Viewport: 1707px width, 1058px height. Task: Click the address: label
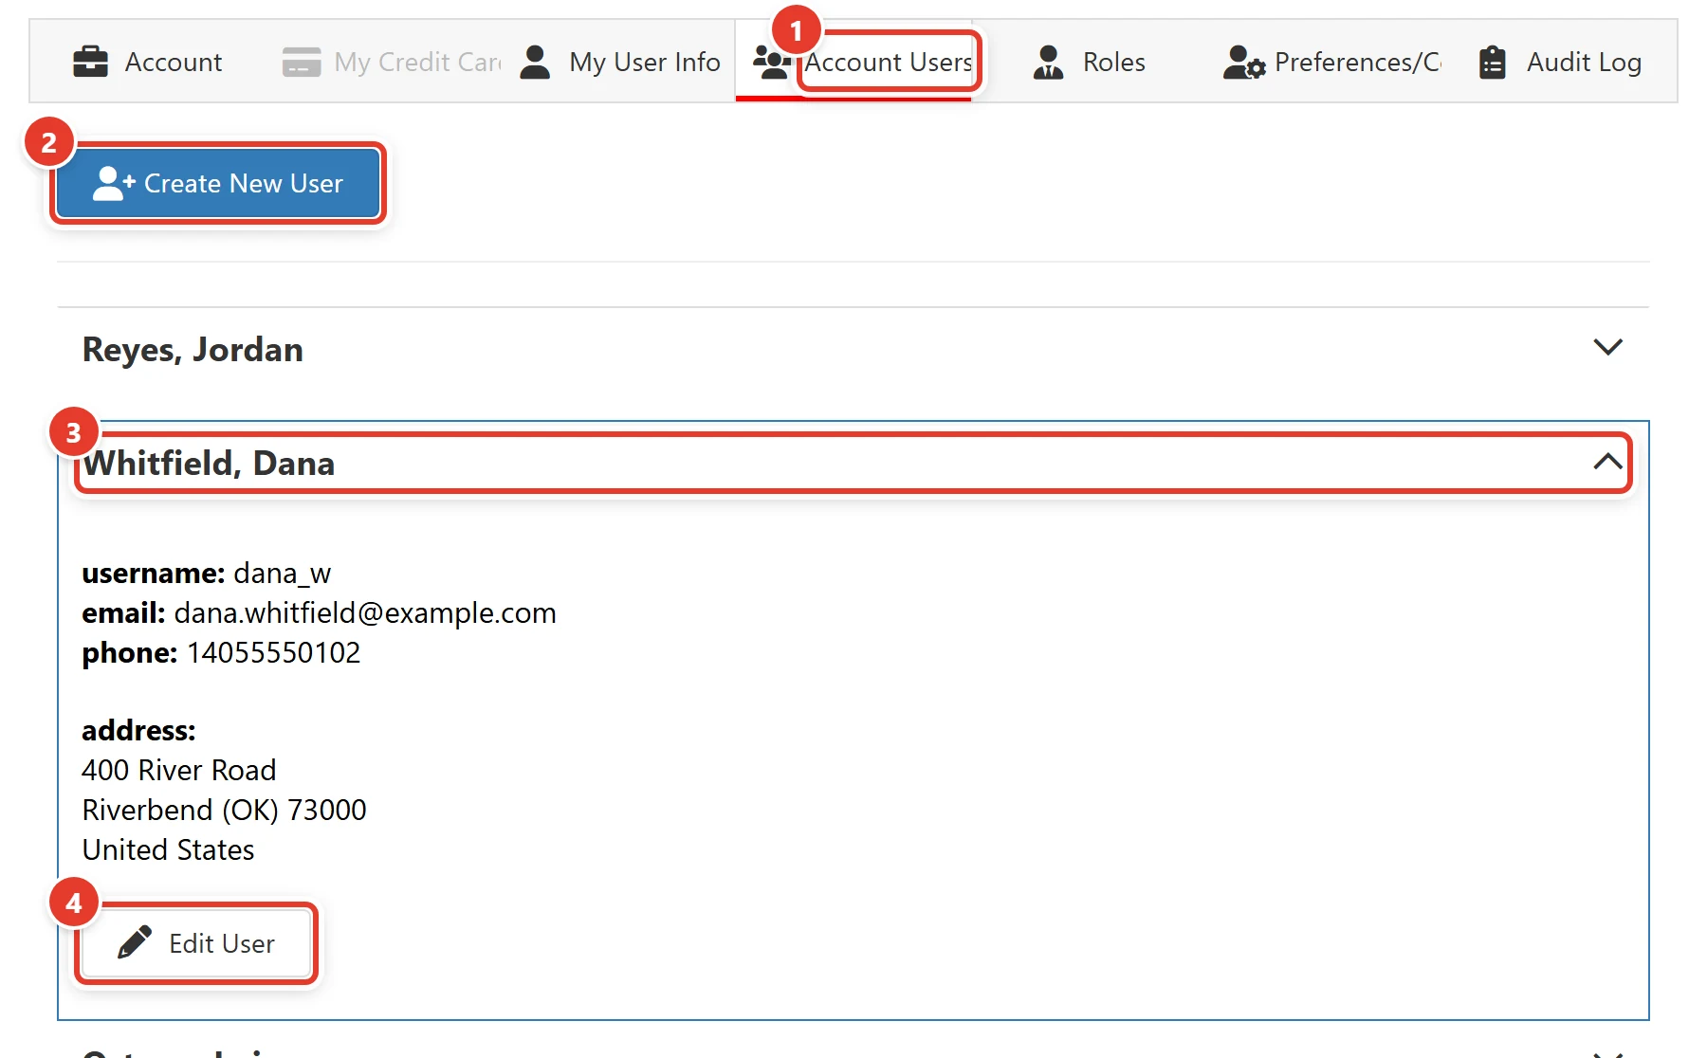click(x=138, y=730)
